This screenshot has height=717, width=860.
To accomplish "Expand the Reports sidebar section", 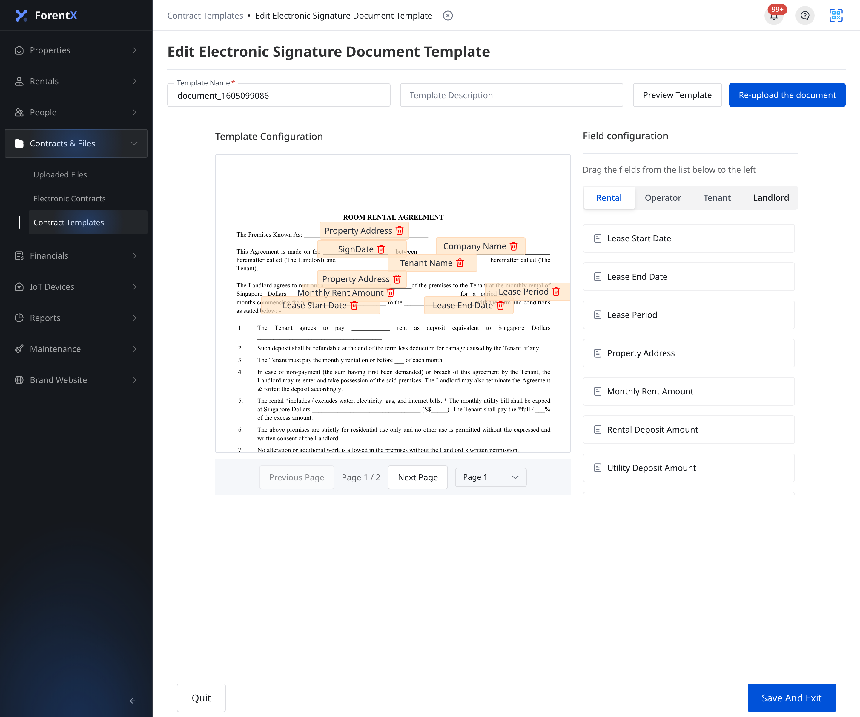I will point(76,318).
